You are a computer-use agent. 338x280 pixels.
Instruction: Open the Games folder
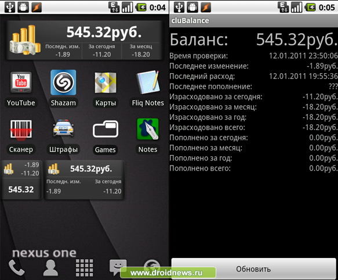(106, 129)
